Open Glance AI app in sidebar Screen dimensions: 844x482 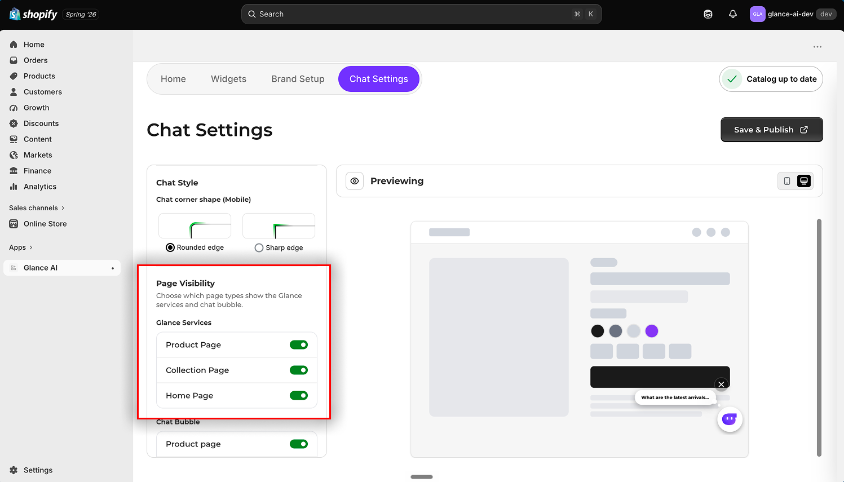[62, 268]
